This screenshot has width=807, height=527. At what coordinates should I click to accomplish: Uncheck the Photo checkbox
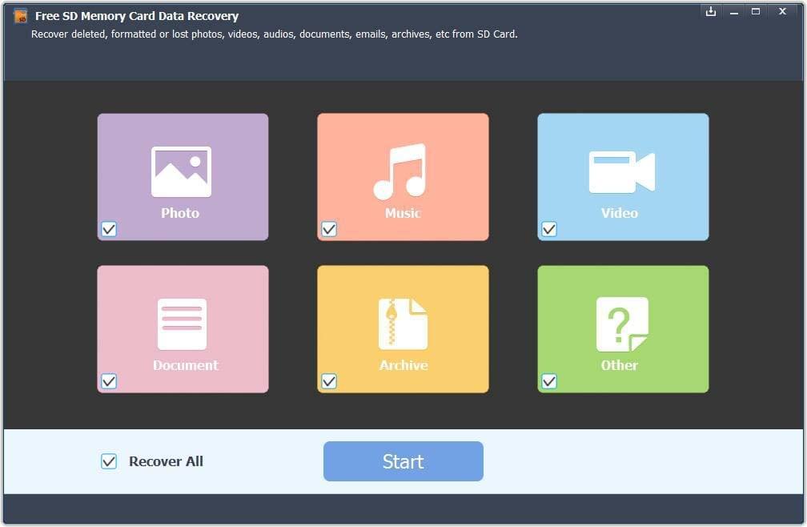coord(109,229)
